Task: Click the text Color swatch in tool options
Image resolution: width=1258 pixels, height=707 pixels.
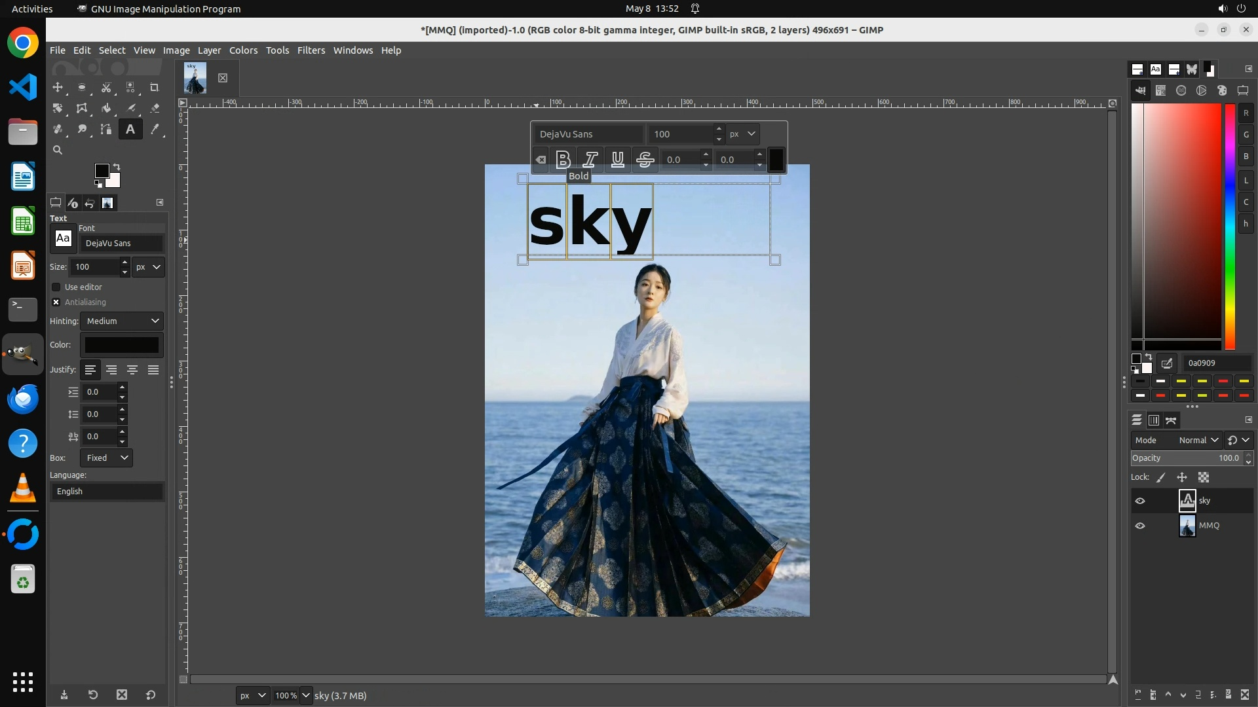Action: 122,344
